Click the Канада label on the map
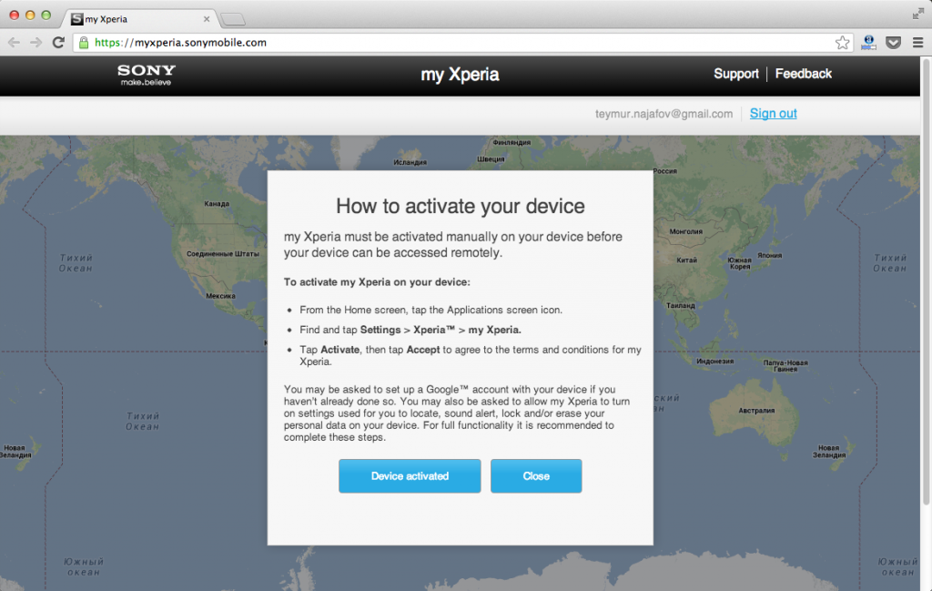Viewport: 932px width, 591px height. pyautogui.click(x=217, y=203)
